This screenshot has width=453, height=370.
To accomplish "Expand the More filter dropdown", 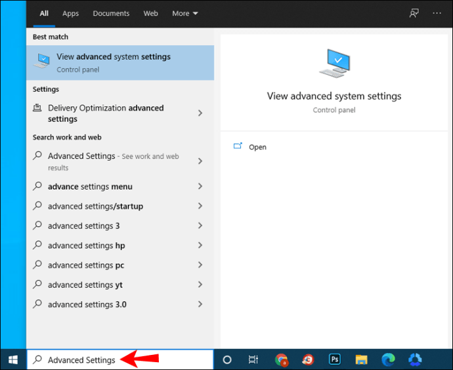I will [184, 13].
